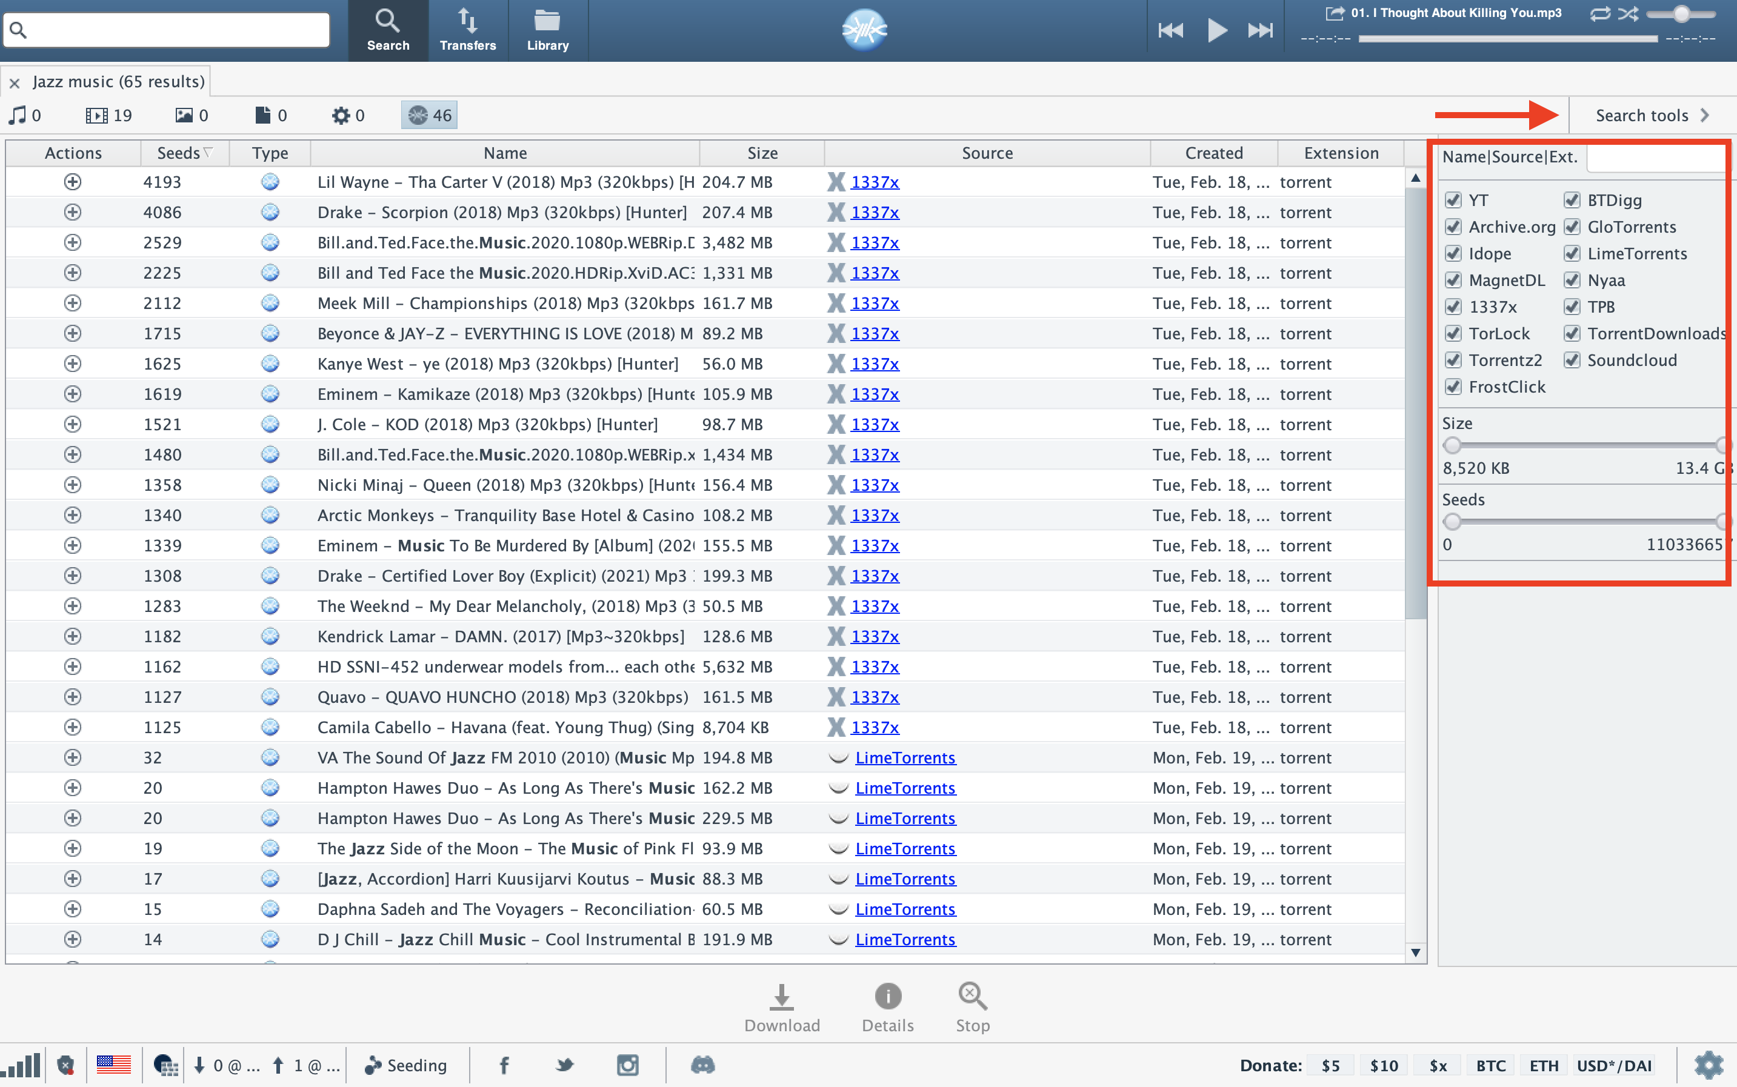Filter results by torrents (46)

(x=429, y=115)
